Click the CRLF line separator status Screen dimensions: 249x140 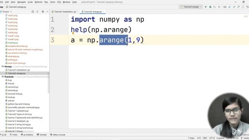(205, 138)
